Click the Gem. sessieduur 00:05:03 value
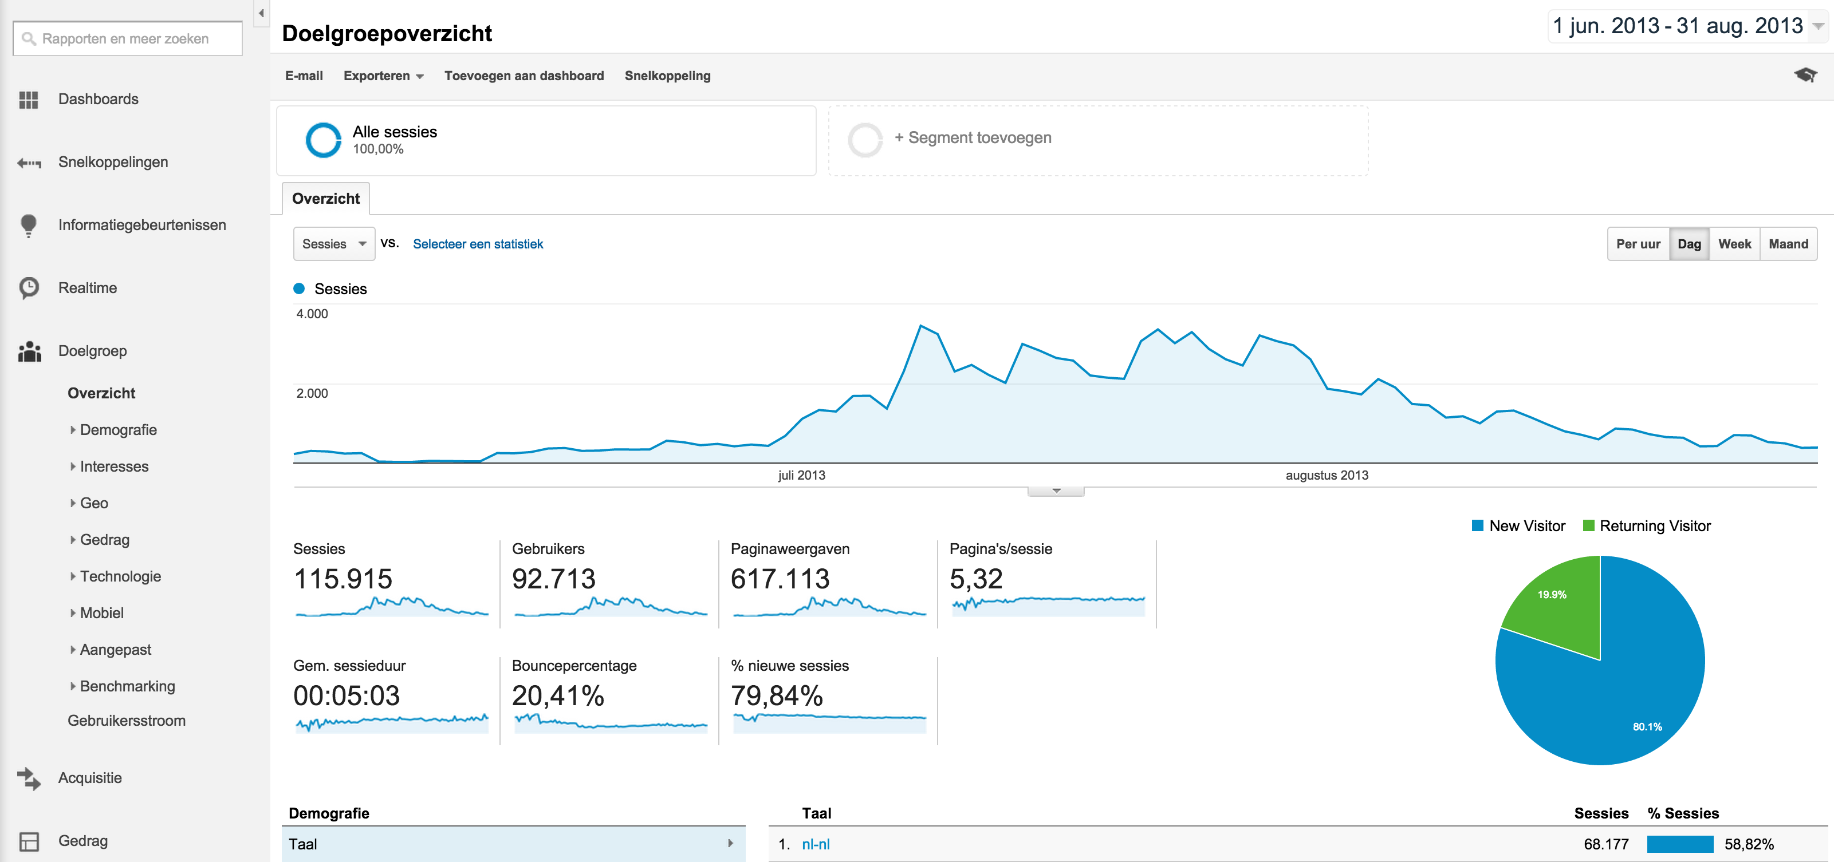 point(347,696)
